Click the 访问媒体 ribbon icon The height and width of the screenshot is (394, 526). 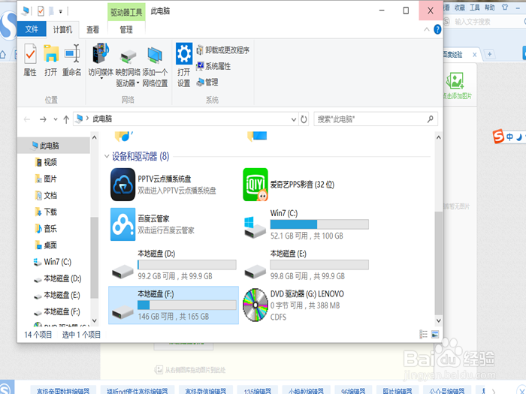101,53
